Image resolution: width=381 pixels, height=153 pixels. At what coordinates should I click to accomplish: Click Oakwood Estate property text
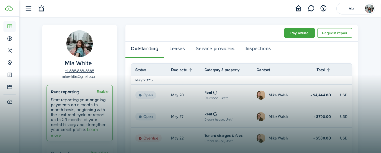[216, 98]
